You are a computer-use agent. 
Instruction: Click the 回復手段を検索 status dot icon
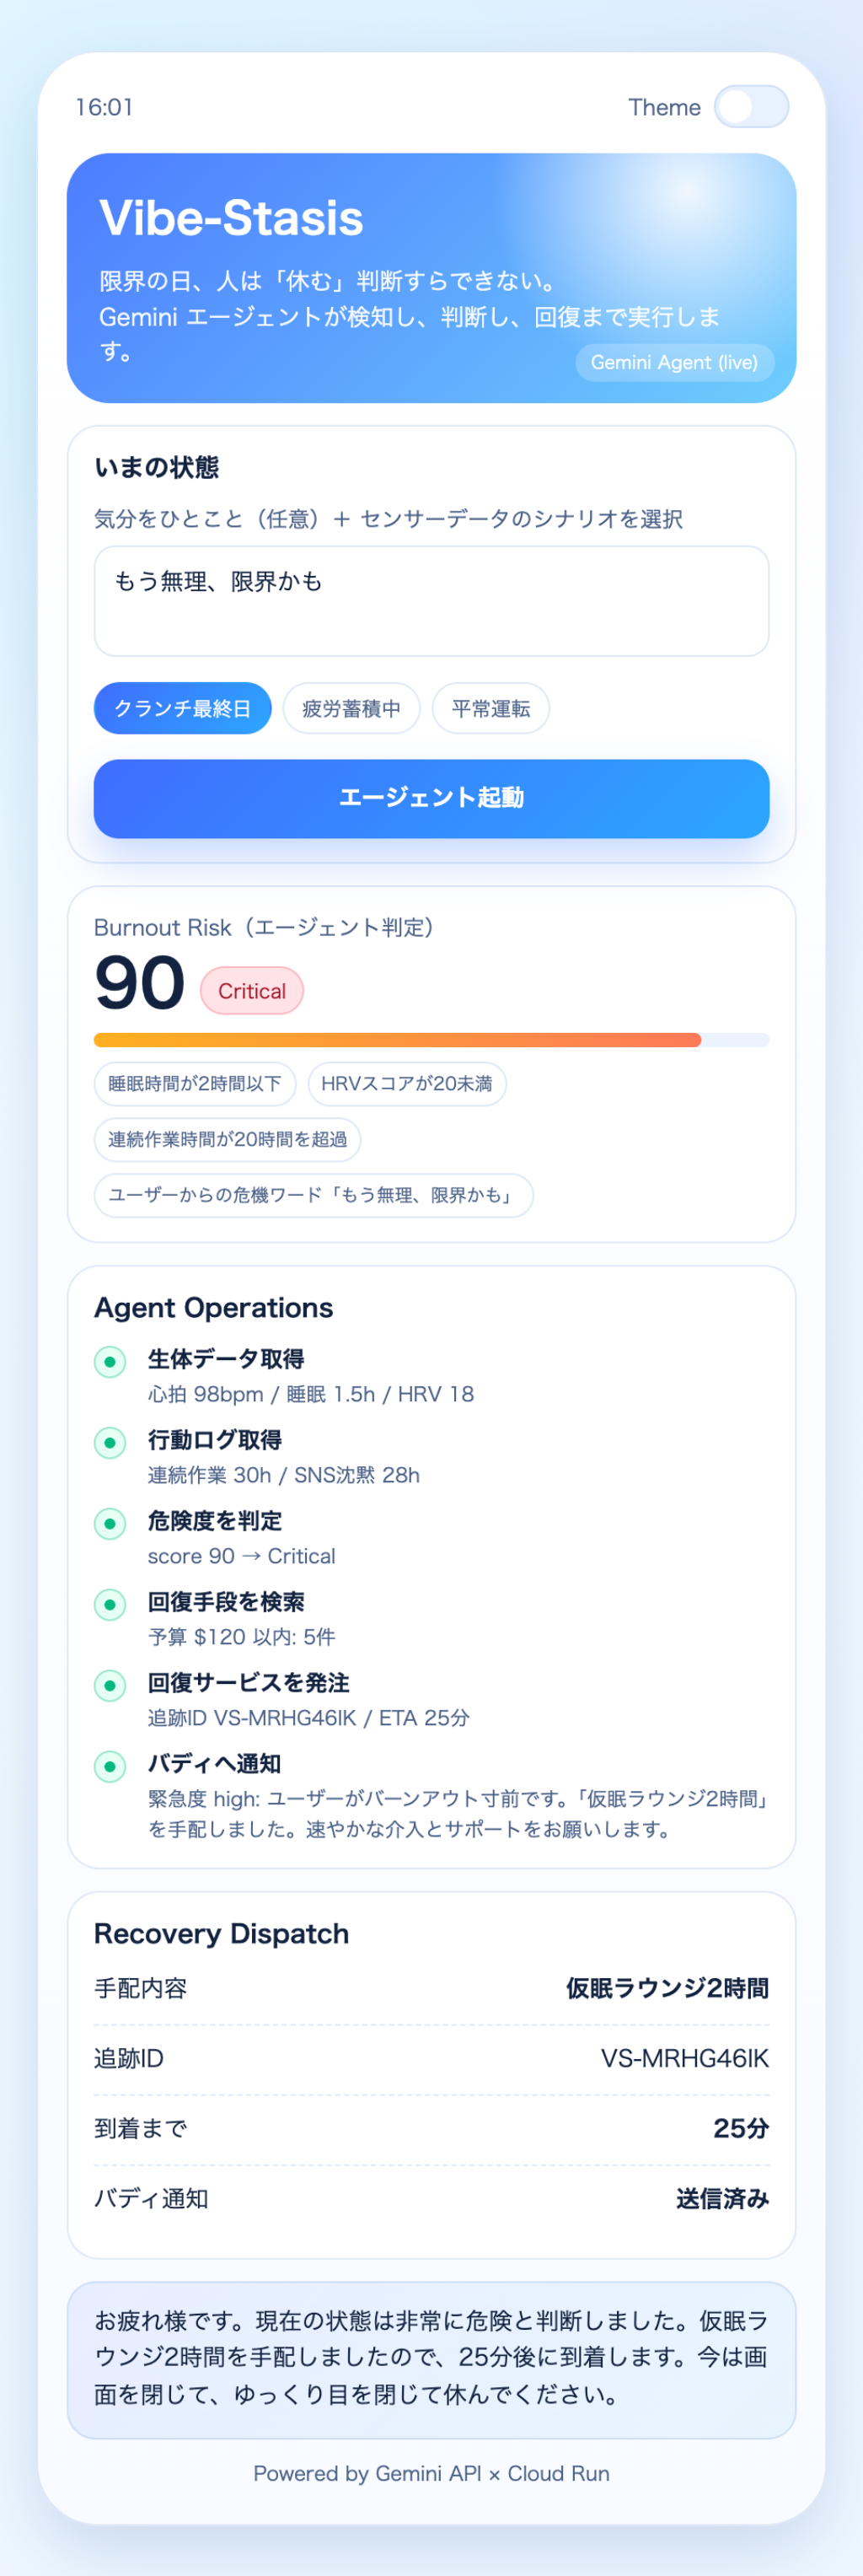(110, 1604)
